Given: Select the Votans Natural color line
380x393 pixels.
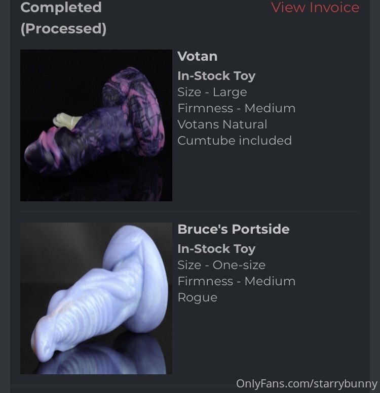Looking at the screenshot, I should click(222, 124).
